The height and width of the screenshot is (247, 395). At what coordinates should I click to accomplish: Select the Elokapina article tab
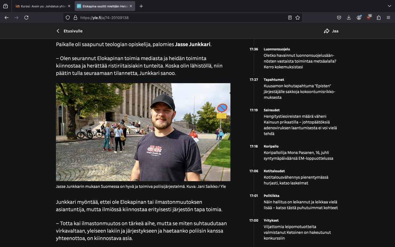pos(102,6)
